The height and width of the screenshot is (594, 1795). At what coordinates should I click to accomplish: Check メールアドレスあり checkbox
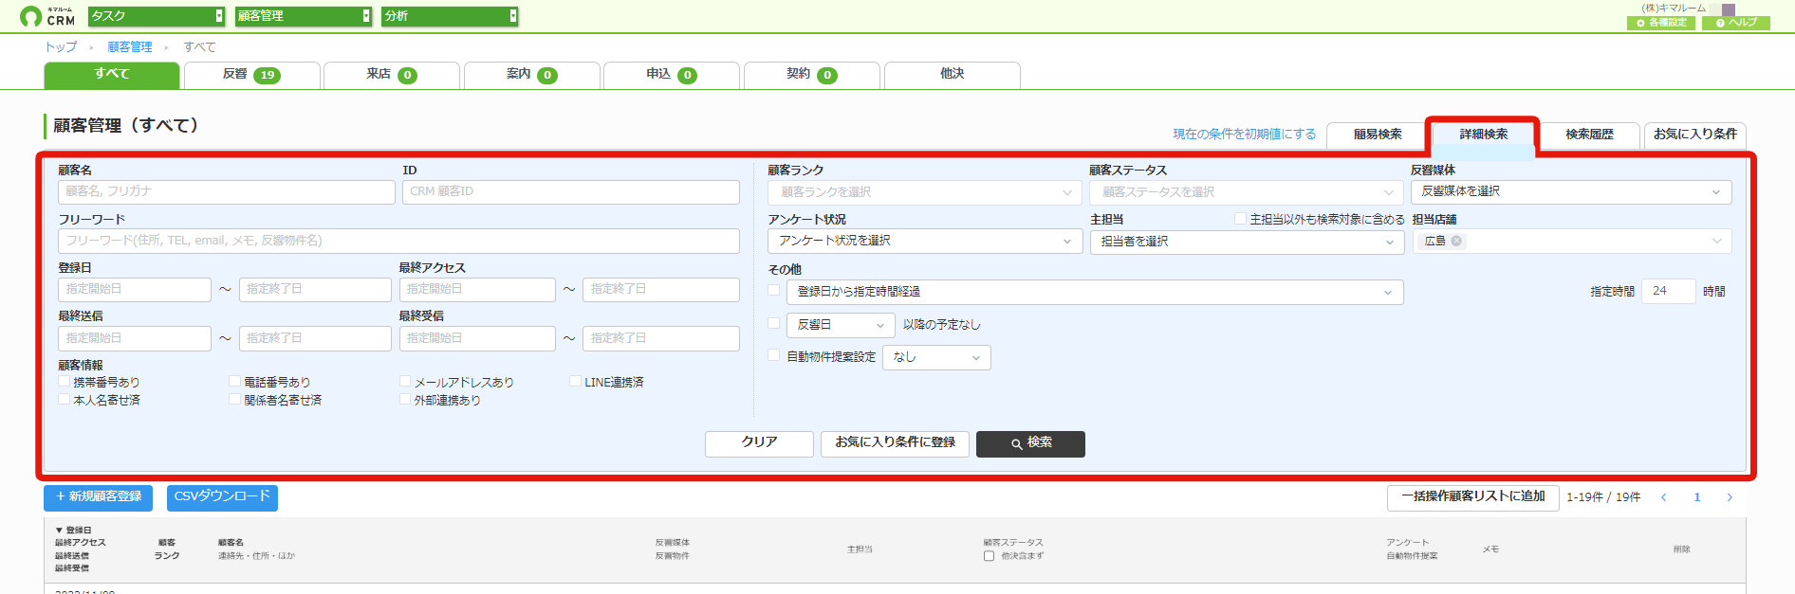pos(405,382)
